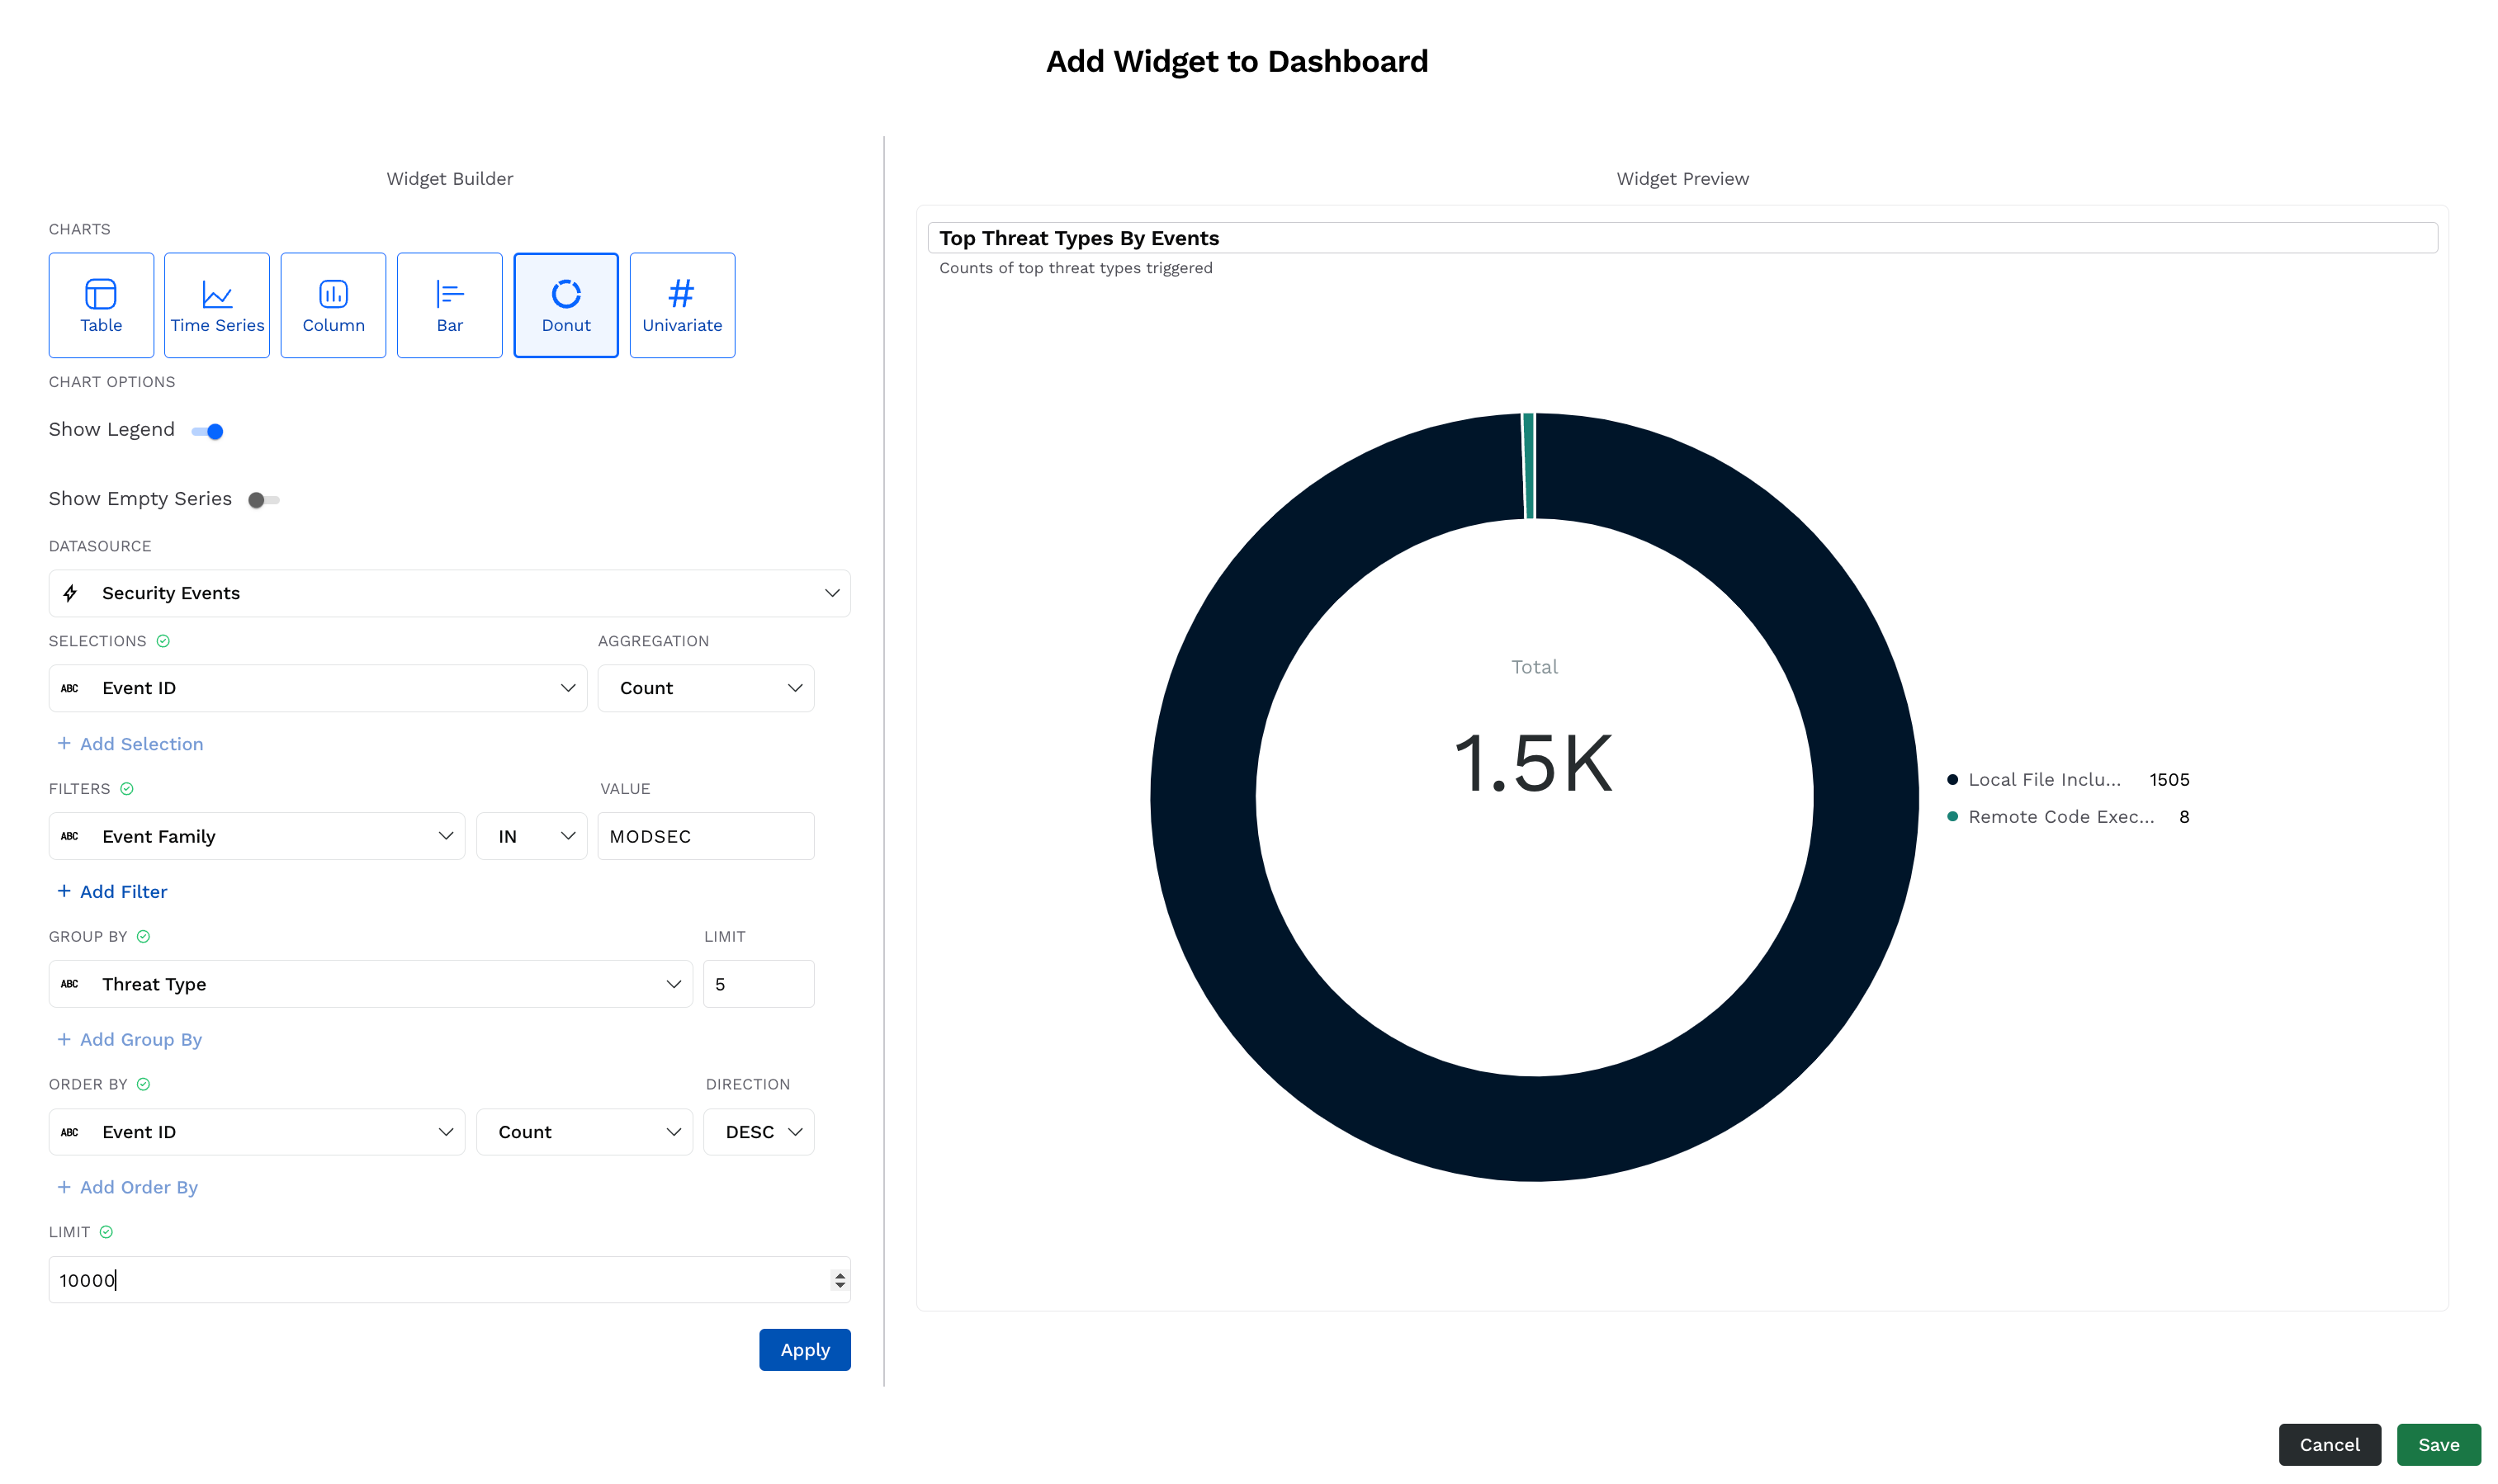Image resolution: width=2498 pixels, height=1484 pixels.
Task: Choose the Univariate chart type
Action: [x=682, y=305]
